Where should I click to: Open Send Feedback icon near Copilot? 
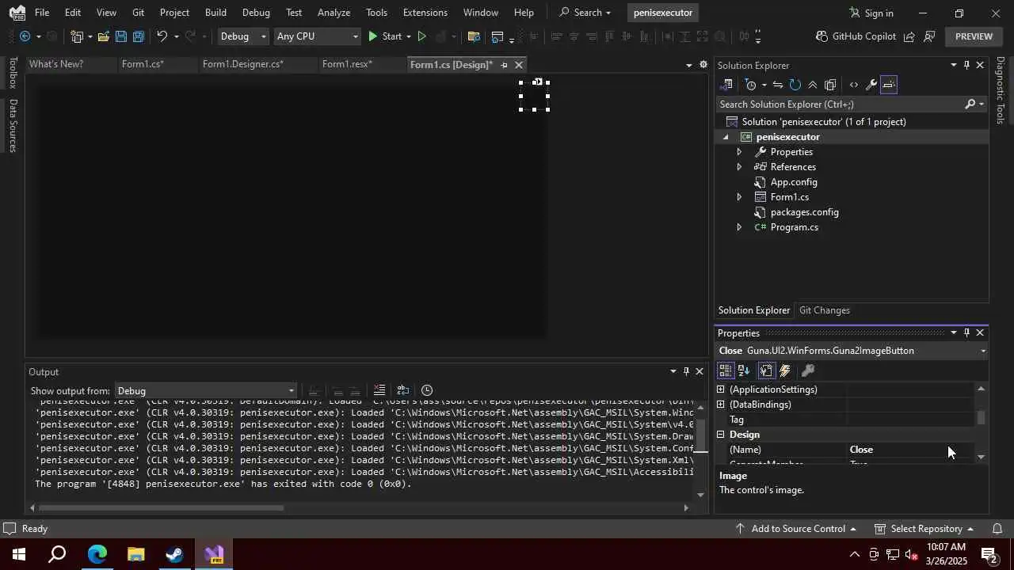click(x=929, y=36)
